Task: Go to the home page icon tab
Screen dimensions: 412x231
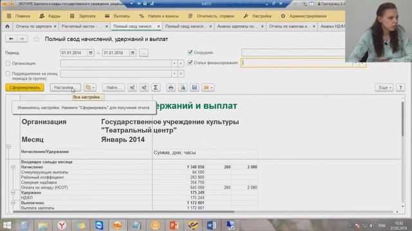Action: pos(7,26)
